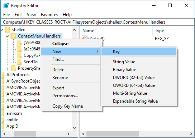Choose Rename in the context menu
The height and width of the screenshot is (138, 195).
pos(70,78)
